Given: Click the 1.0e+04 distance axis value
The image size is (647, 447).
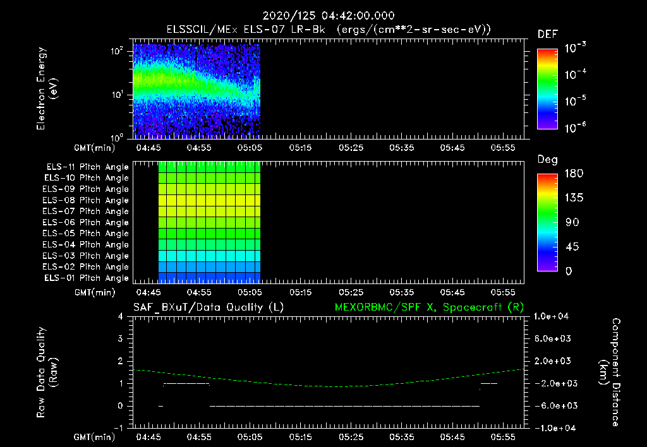Looking at the screenshot, I should click(551, 316).
